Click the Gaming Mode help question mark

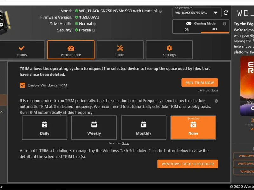click(224, 24)
